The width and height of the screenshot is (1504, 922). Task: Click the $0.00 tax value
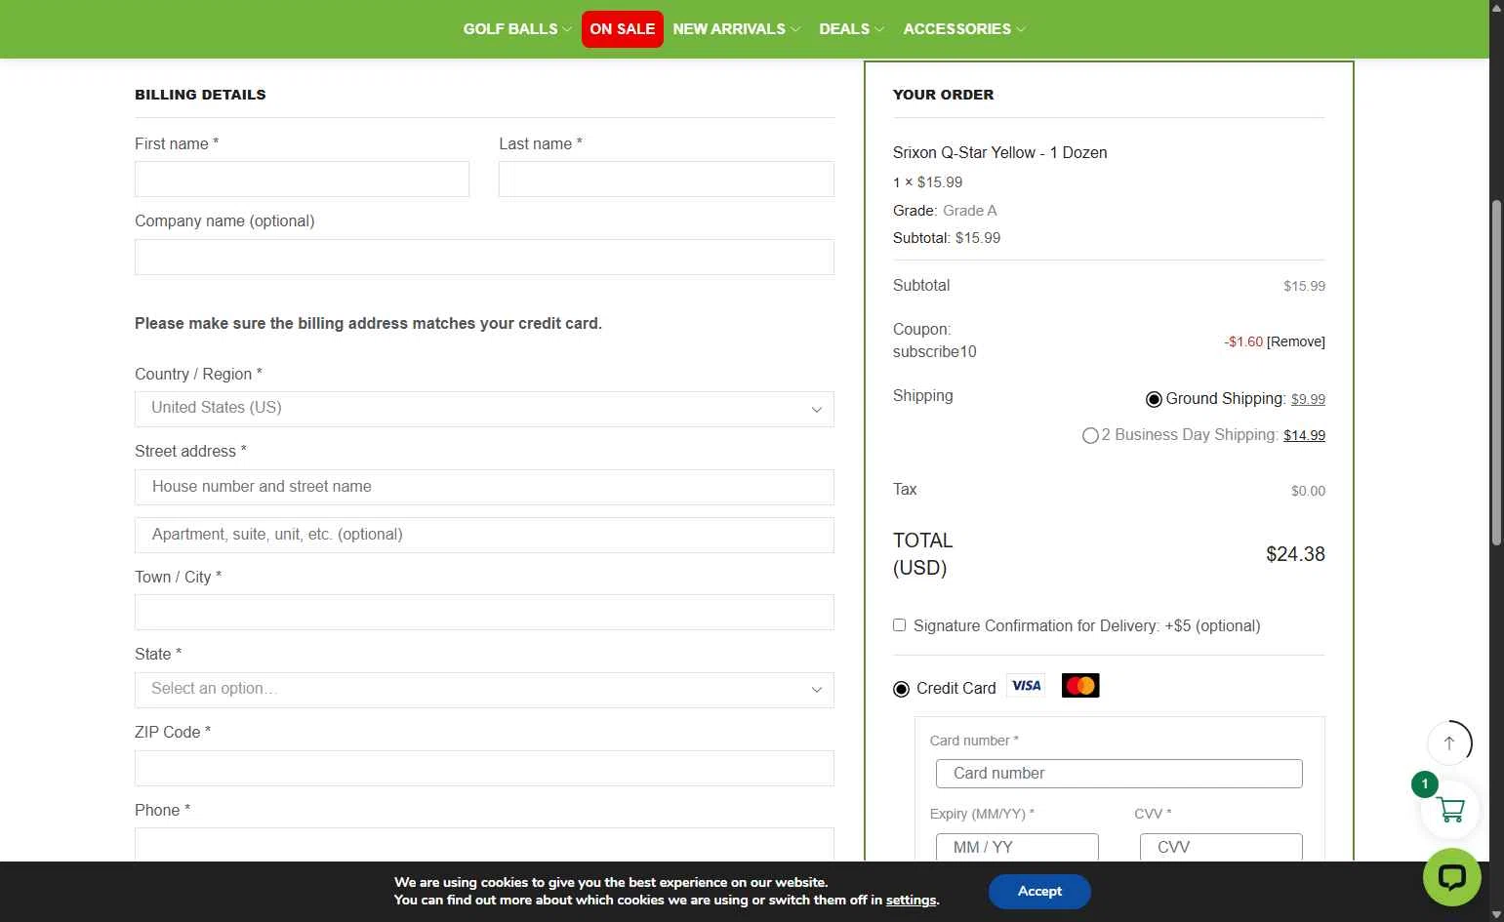(x=1308, y=491)
